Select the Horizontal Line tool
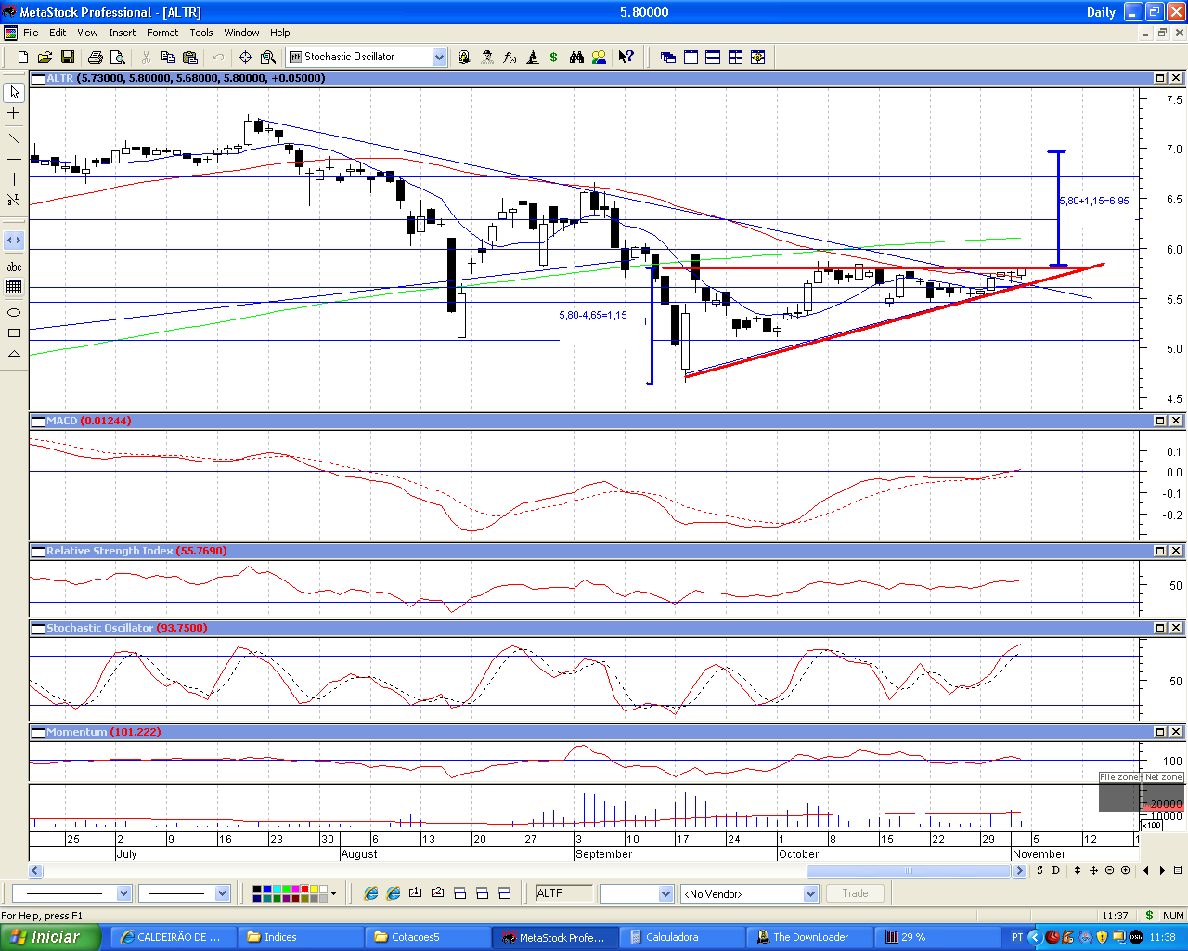1188x951 pixels. (x=14, y=159)
